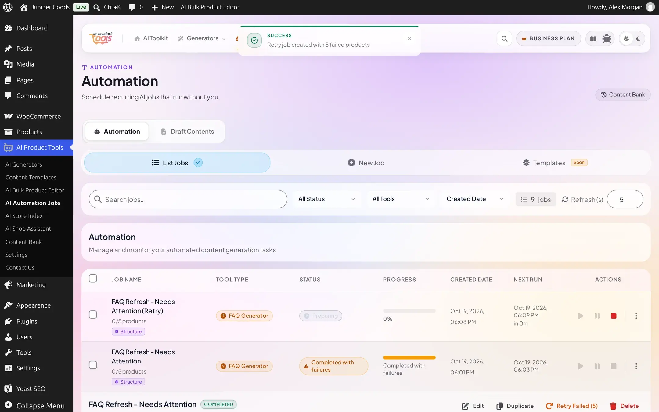The height and width of the screenshot is (412, 659).
Task: Open AI Store Index in sidebar
Action: 24,216
